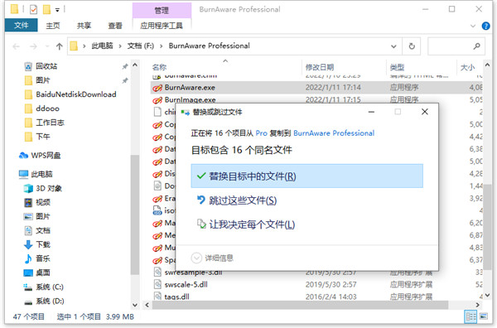
Task: Open 下载 (Downloads) in navigation pane
Action: pyautogui.click(x=43, y=244)
